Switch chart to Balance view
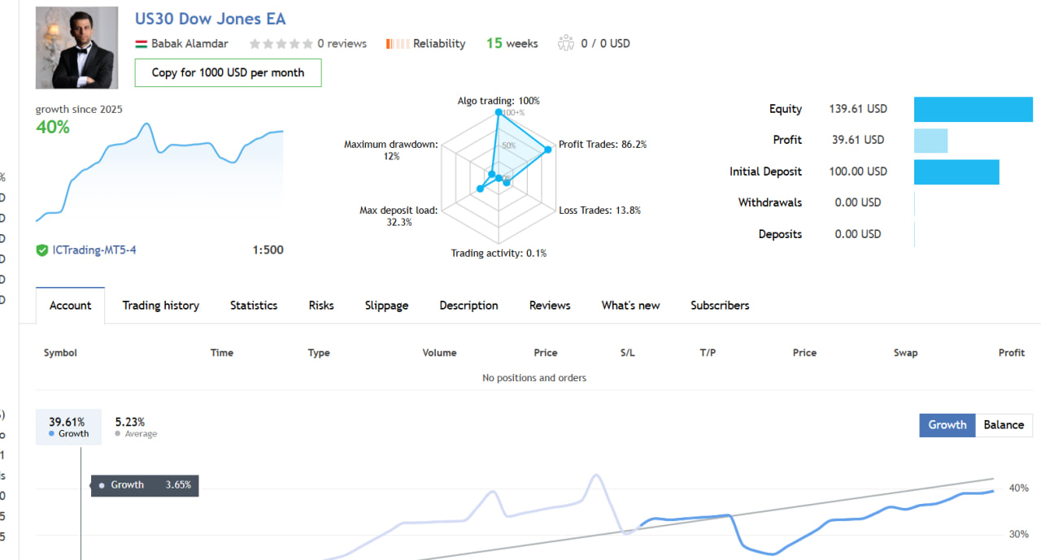Screen dimensions: 1041x560 tap(1004, 425)
